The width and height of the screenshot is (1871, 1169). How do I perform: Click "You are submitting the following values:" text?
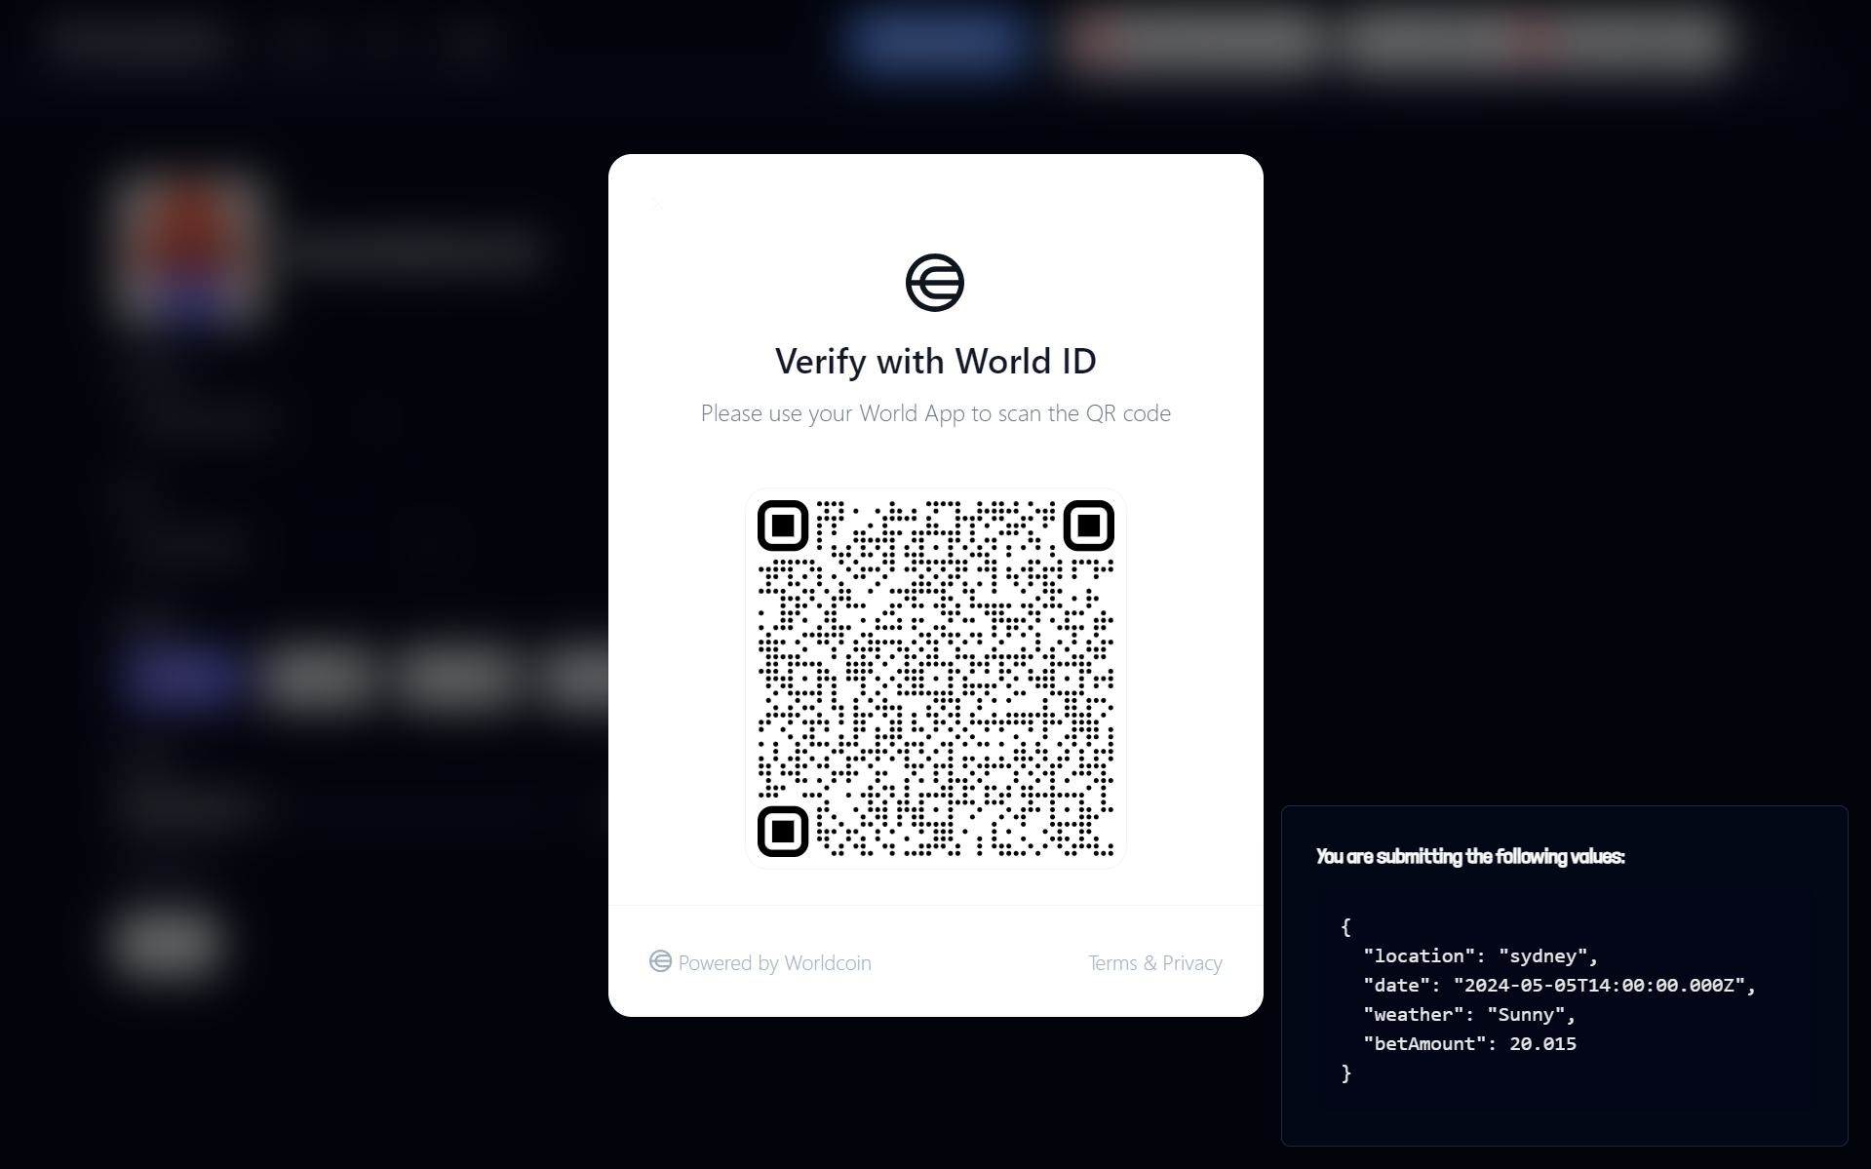(1470, 856)
